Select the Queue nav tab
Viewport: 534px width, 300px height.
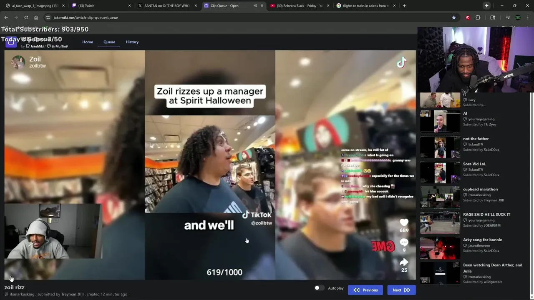109,42
